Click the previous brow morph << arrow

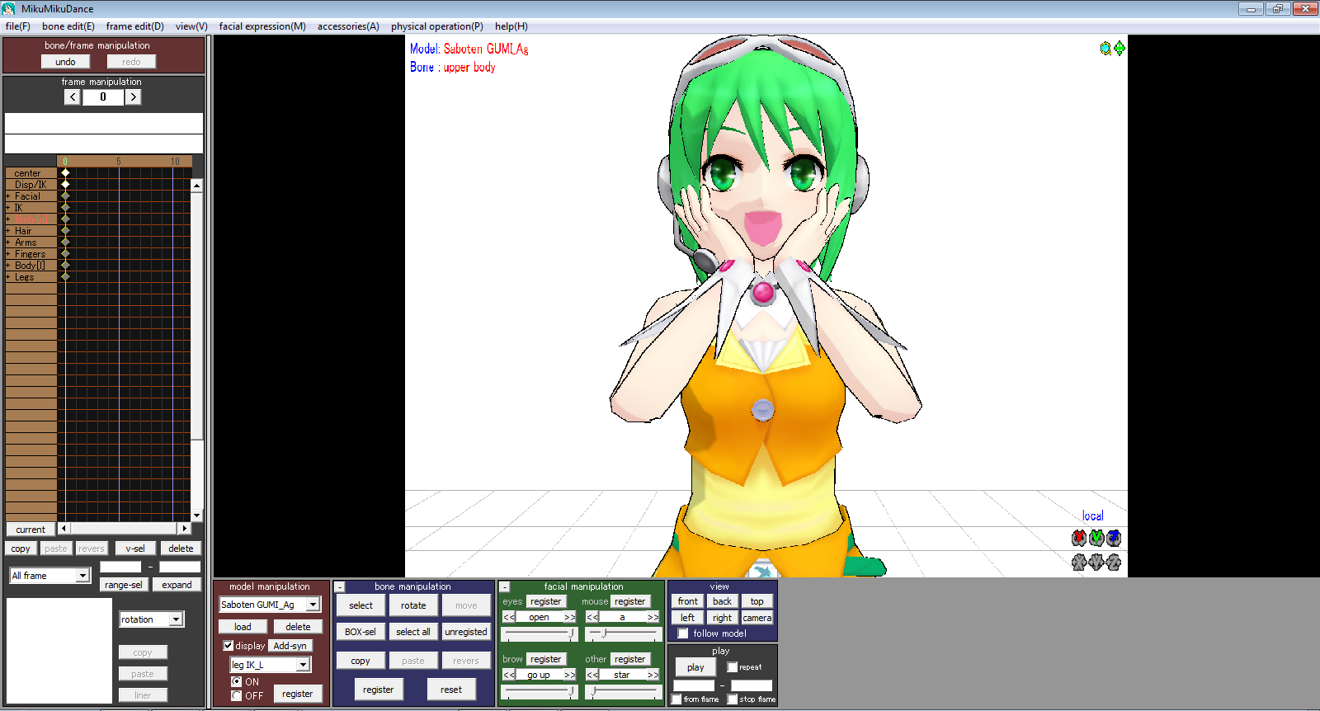click(509, 675)
